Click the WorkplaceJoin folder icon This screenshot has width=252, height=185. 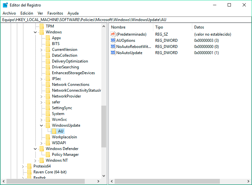[x=48, y=137]
